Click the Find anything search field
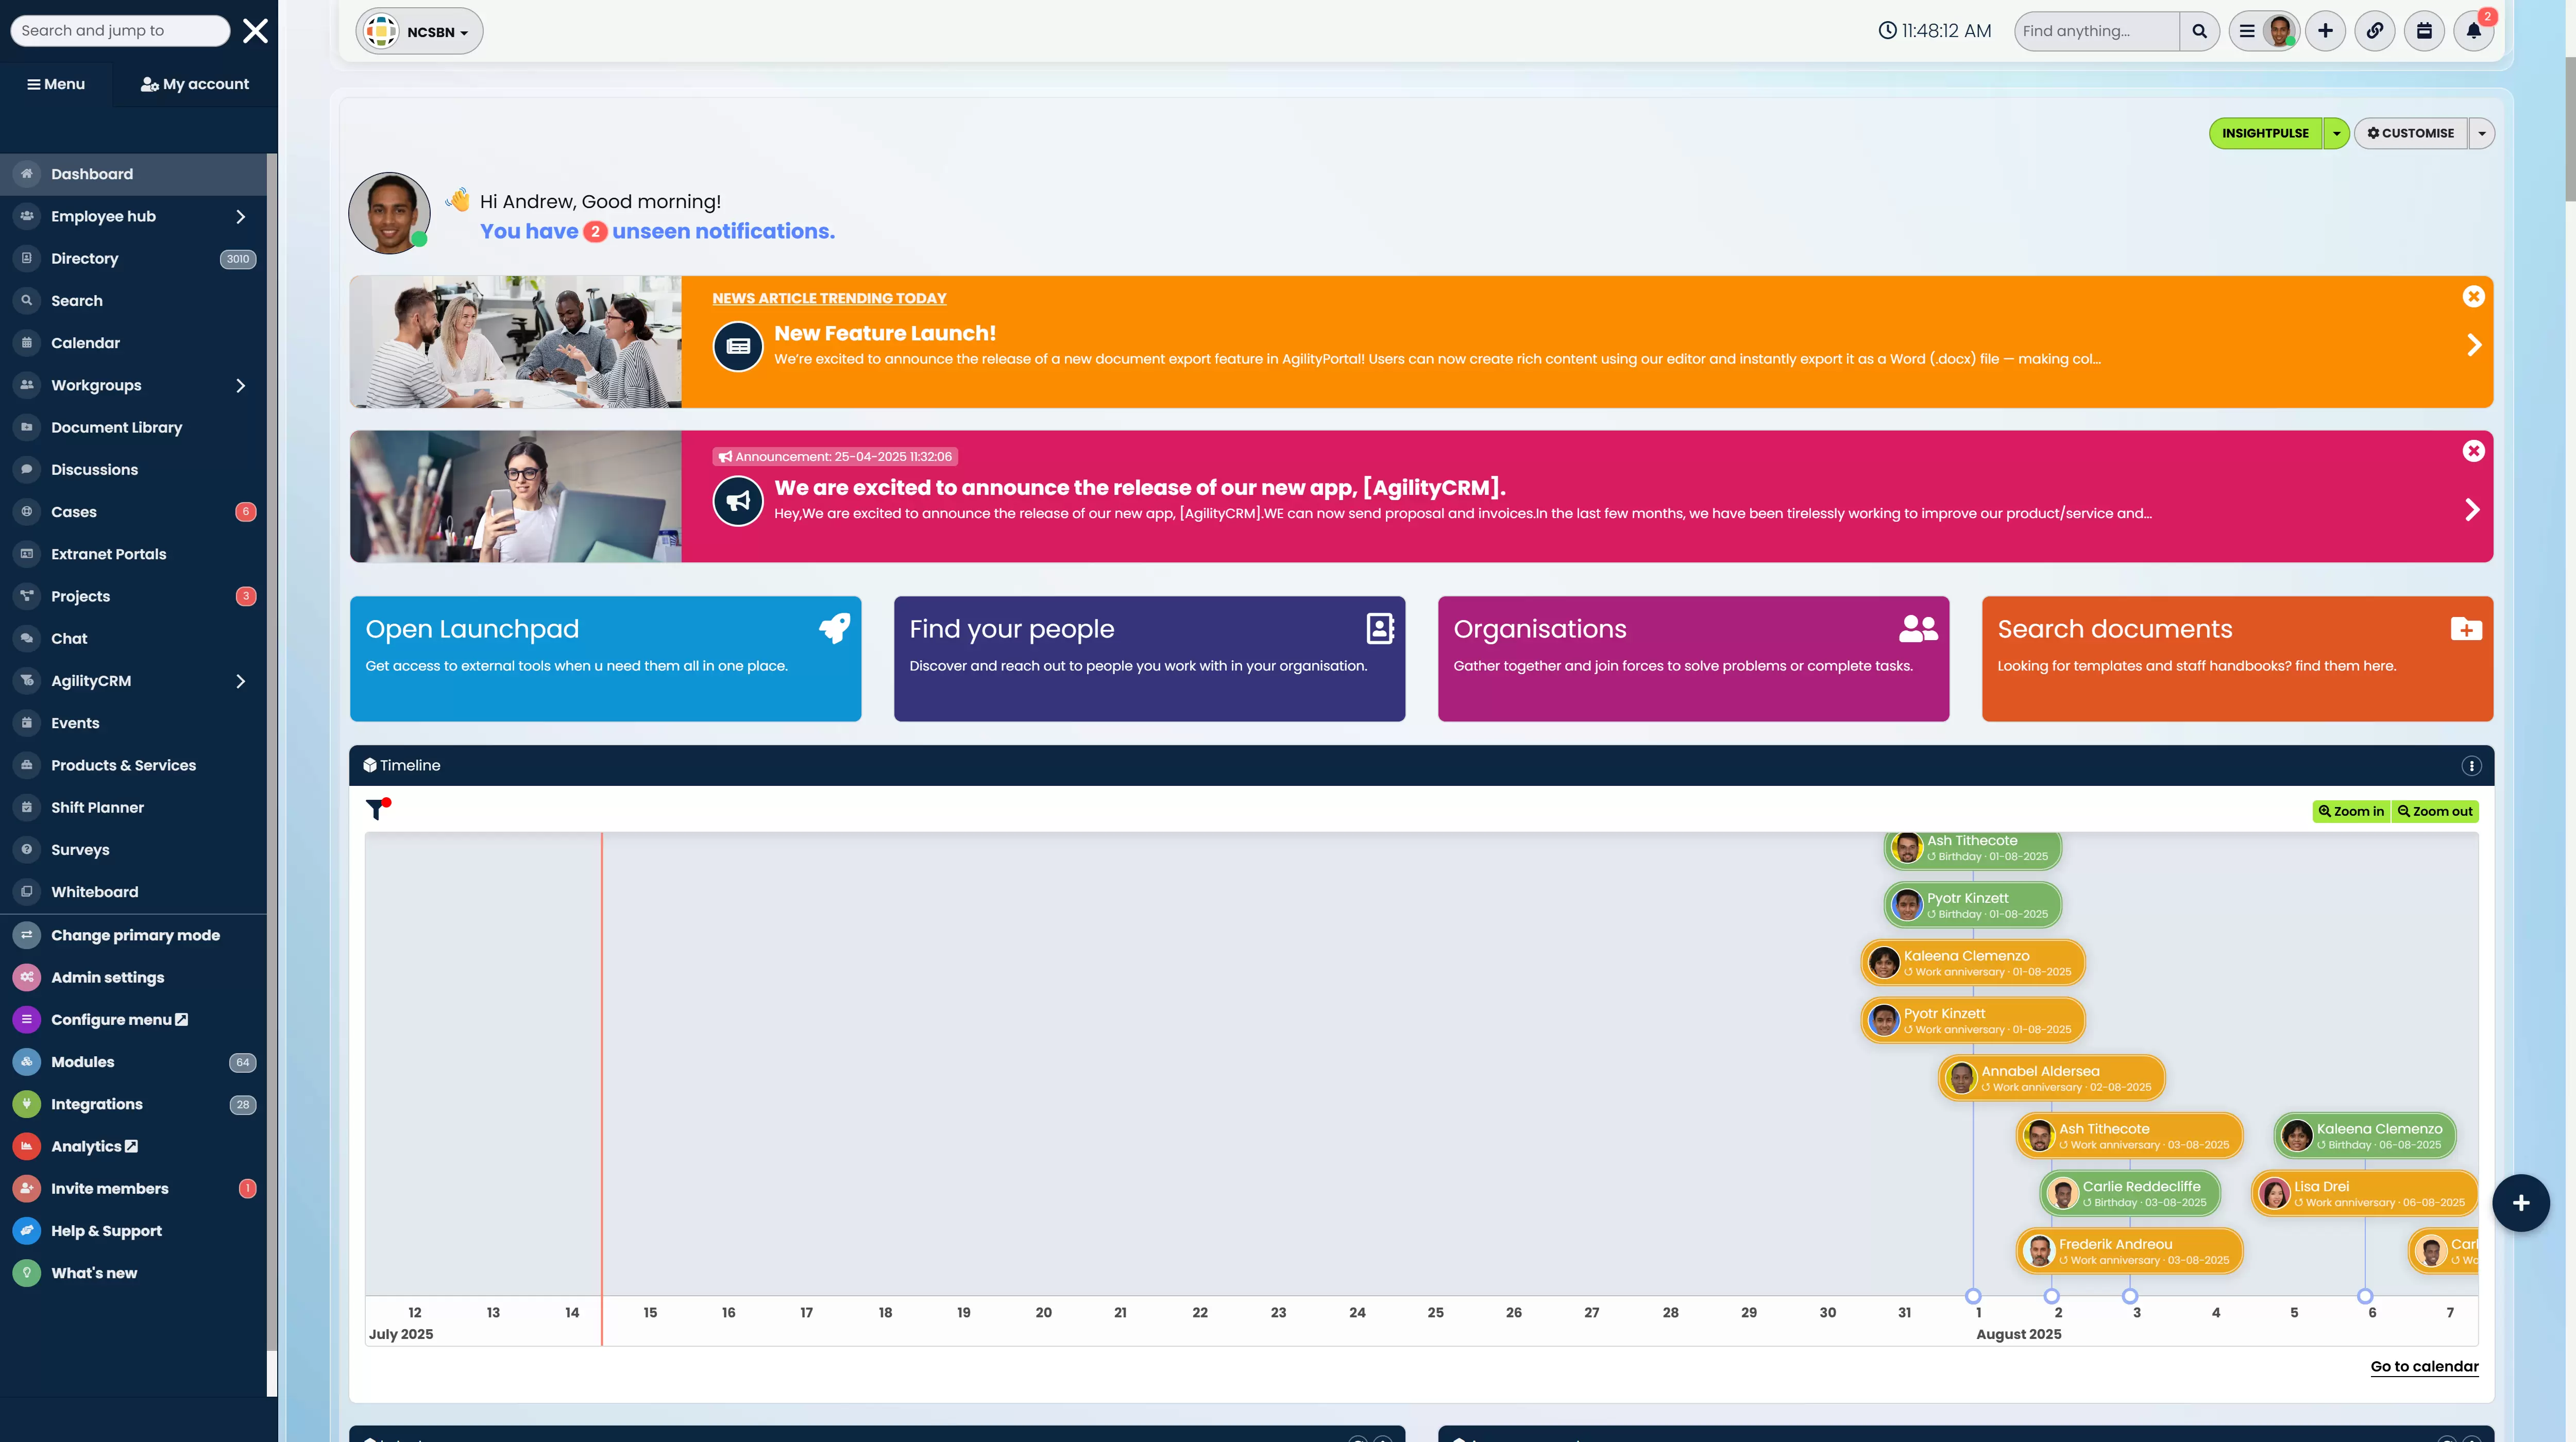The image size is (2576, 1442). [x=2096, y=31]
